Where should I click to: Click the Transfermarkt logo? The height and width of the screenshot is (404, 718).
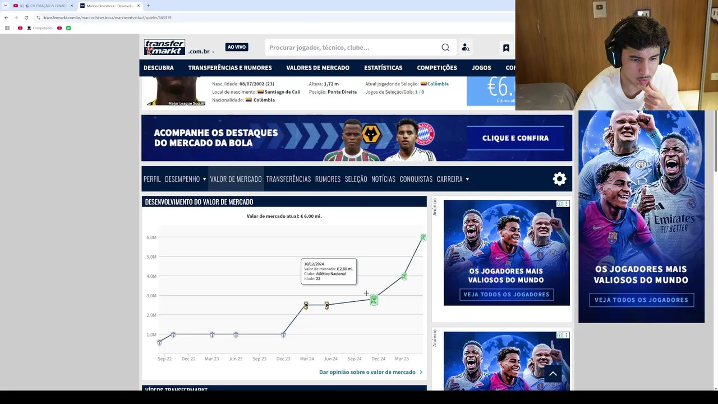coord(164,47)
